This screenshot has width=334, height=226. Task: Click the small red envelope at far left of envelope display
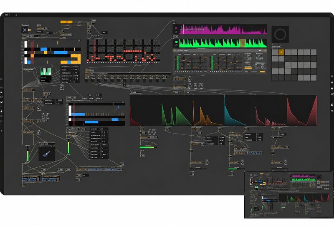click(x=134, y=119)
